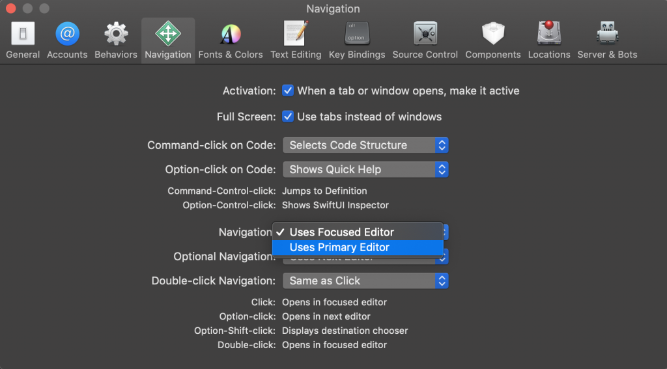Open Server & Bots preferences
This screenshot has width=667, height=369.
pos(607,40)
